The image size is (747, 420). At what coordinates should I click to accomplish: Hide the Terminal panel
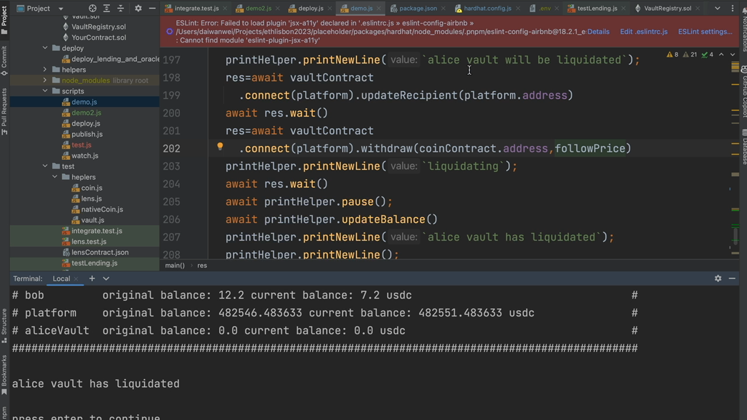click(732, 279)
